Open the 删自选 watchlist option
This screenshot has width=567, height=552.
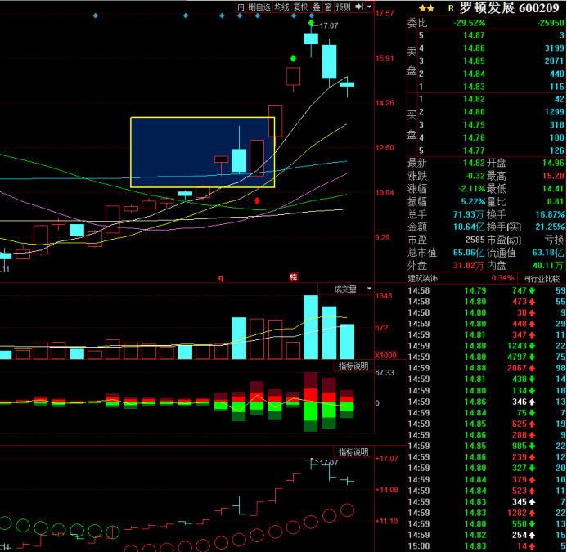[259, 7]
